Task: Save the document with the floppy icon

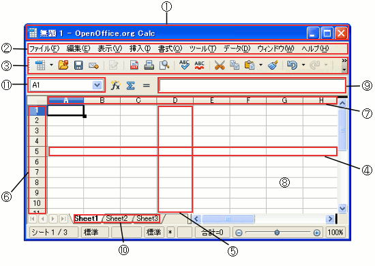Action: (x=78, y=65)
